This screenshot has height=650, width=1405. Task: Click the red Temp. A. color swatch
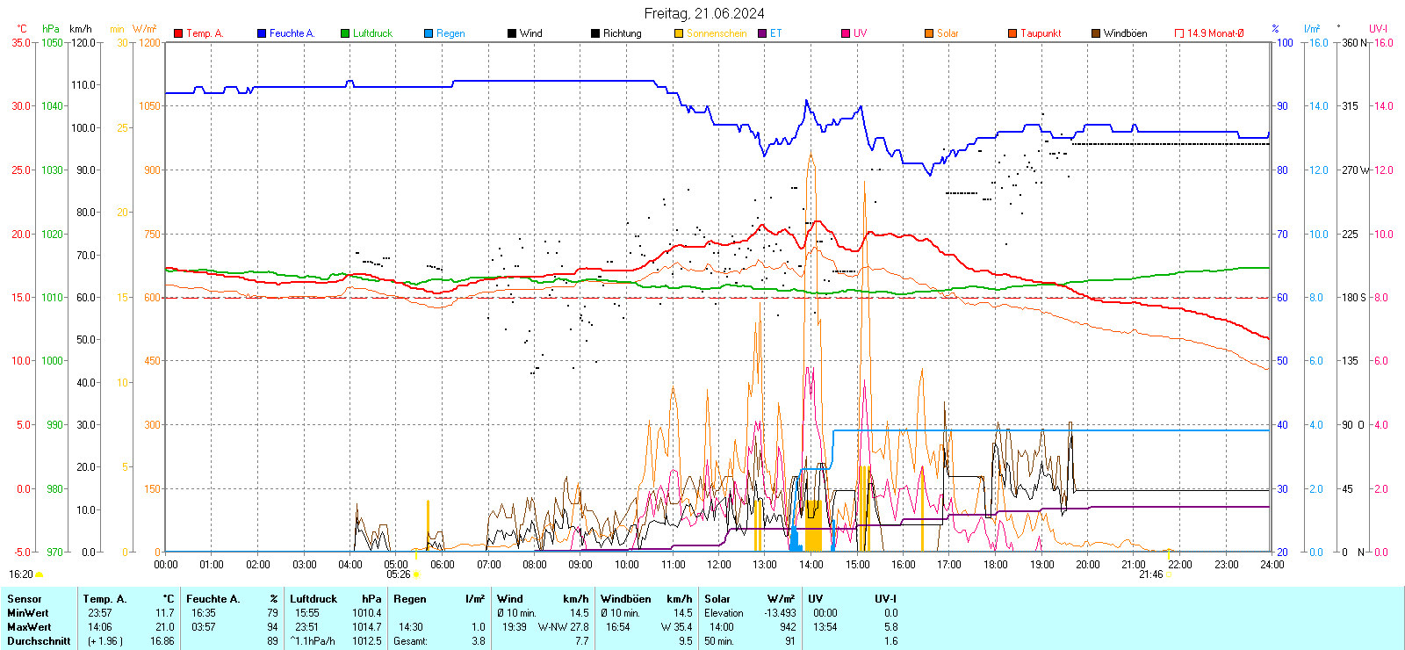click(x=178, y=33)
